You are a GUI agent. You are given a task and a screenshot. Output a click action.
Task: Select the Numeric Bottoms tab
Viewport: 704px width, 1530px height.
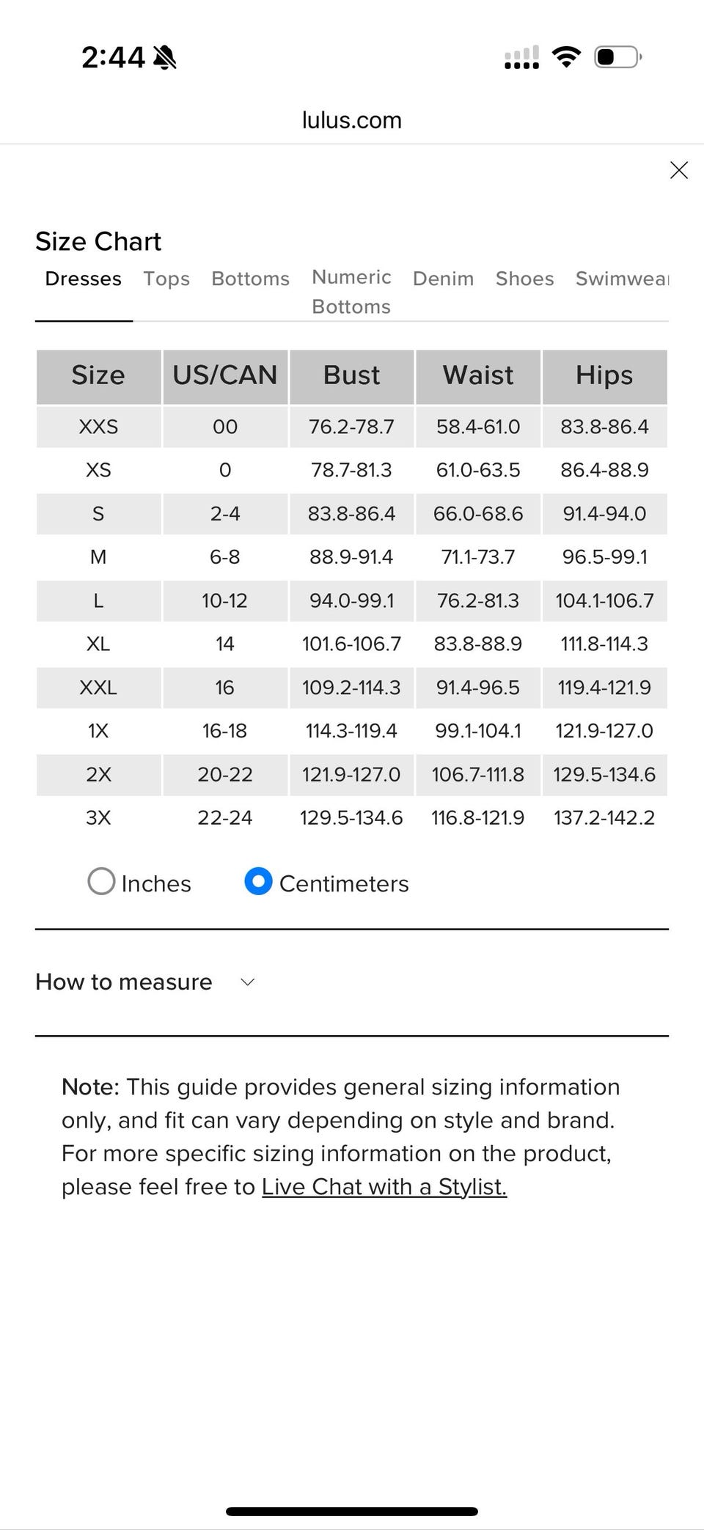(x=351, y=292)
